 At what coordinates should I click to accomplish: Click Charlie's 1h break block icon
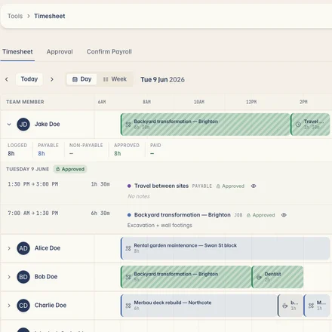[285, 306]
